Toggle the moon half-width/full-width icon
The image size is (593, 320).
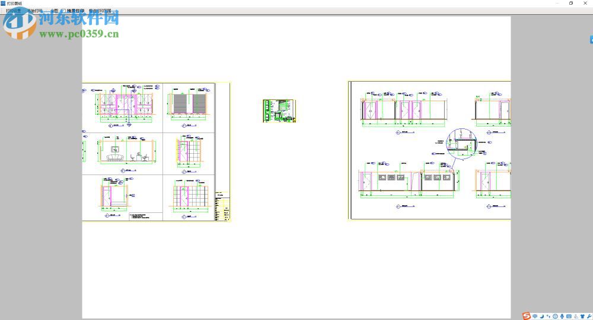pyautogui.click(x=541, y=316)
